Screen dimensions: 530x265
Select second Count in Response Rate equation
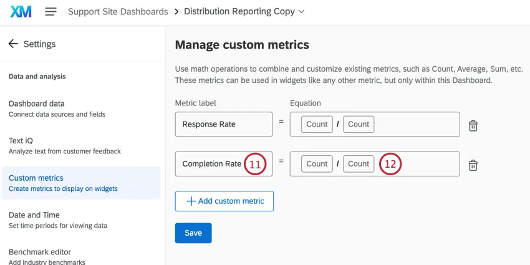[359, 124]
